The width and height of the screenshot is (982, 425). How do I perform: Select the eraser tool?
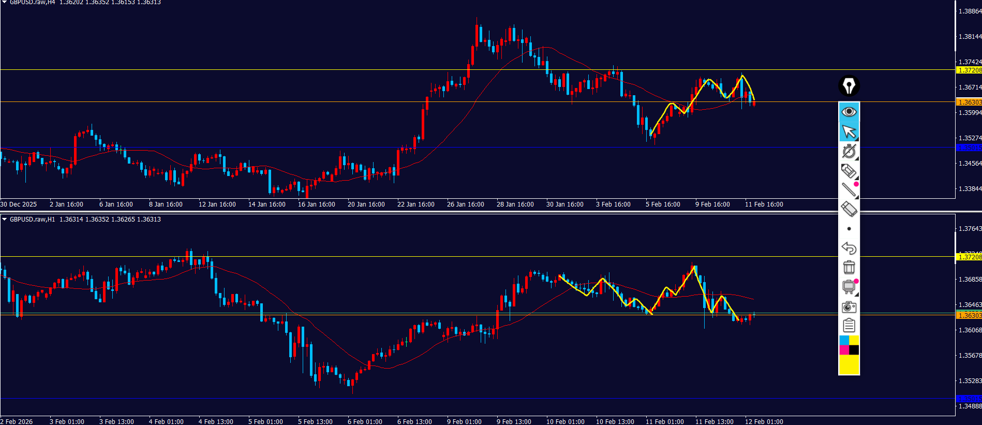(x=849, y=209)
